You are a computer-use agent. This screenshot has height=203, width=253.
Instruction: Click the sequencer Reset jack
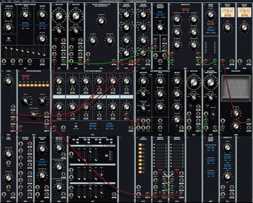pos(64,127)
